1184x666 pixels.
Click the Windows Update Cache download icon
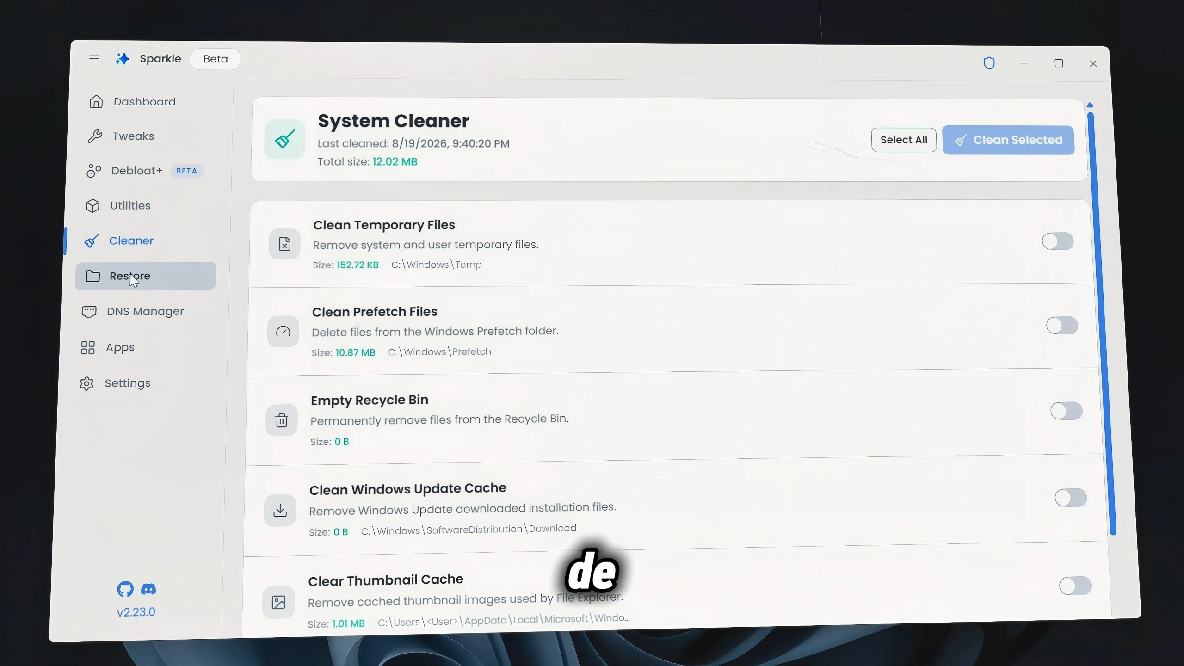[280, 510]
